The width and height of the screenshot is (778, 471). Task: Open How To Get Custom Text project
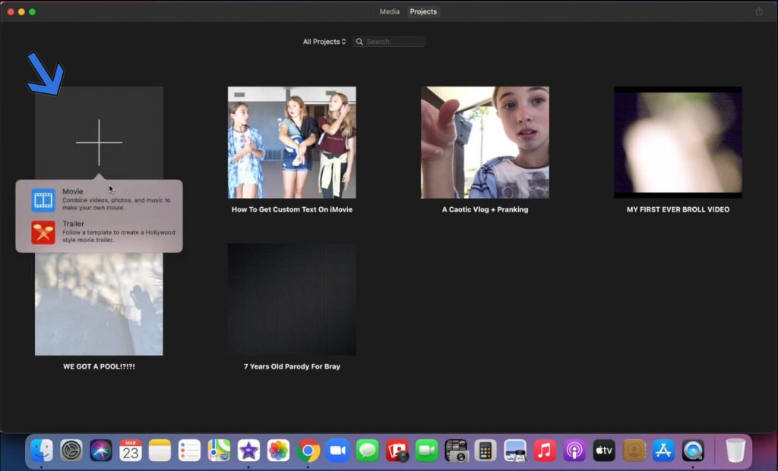[292, 143]
